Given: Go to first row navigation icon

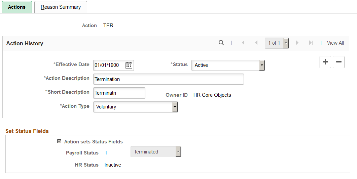Looking at the screenshot, I should coord(243,43).
